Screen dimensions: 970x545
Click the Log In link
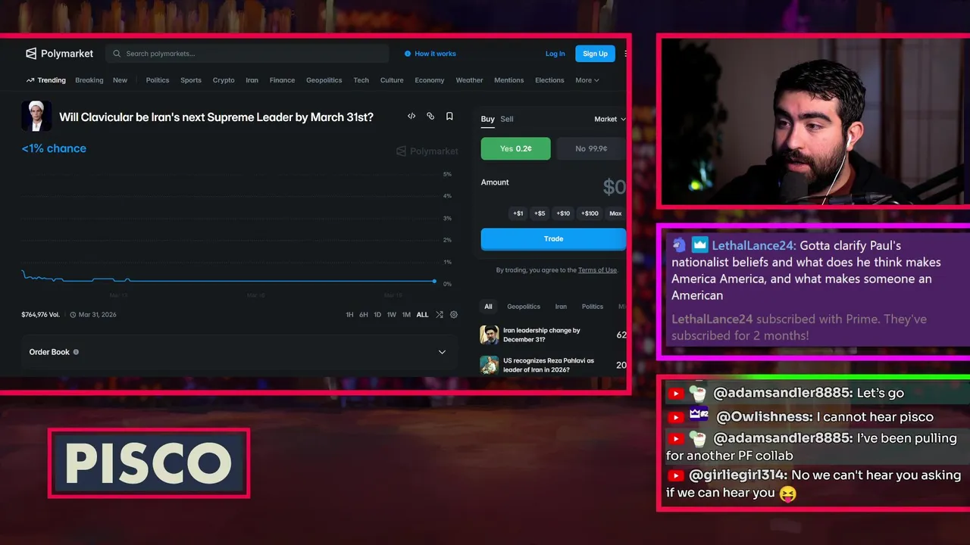tap(555, 54)
